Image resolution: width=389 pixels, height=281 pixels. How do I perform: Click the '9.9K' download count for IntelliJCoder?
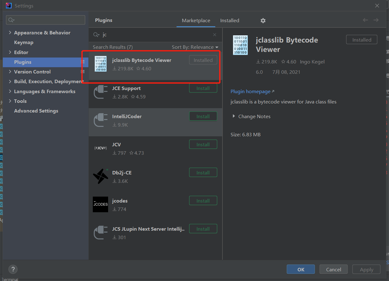click(x=123, y=125)
